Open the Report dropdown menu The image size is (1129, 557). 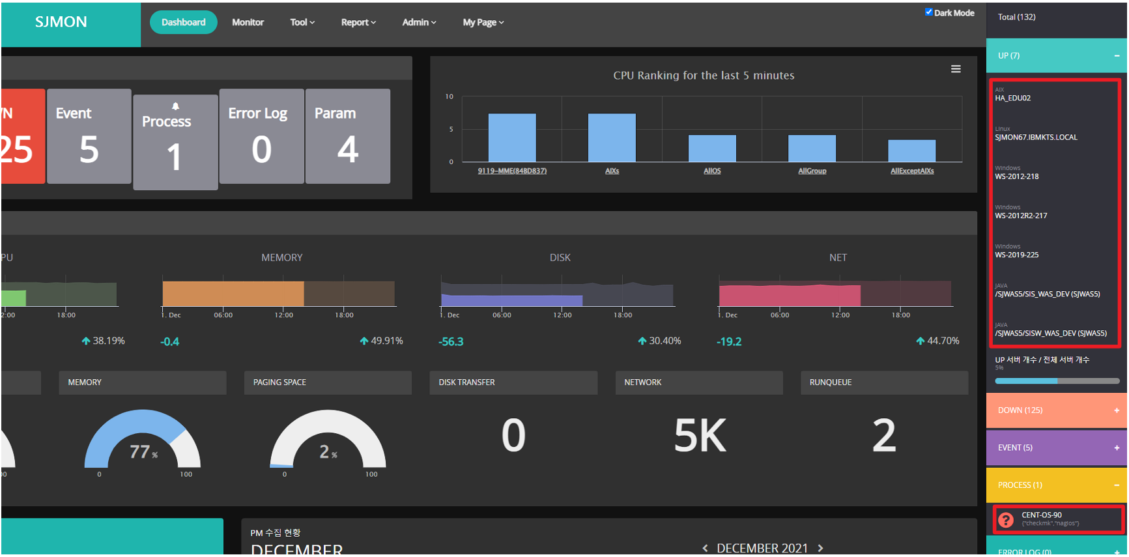358,22
